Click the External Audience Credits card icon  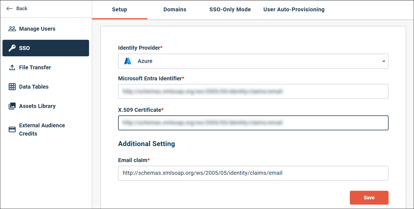pyautogui.click(x=12, y=129)
